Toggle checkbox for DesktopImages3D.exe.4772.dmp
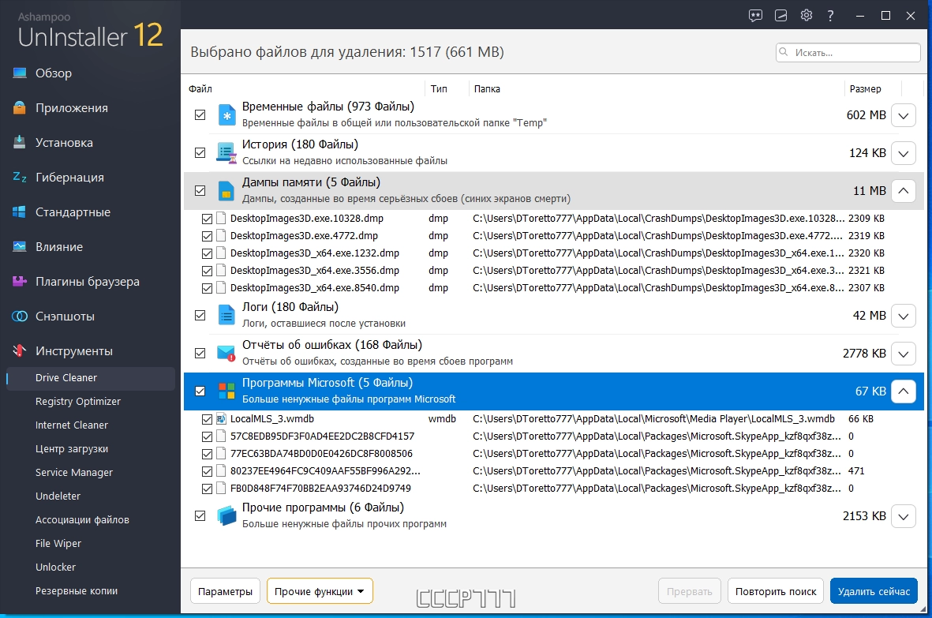 tap(208, 236)
